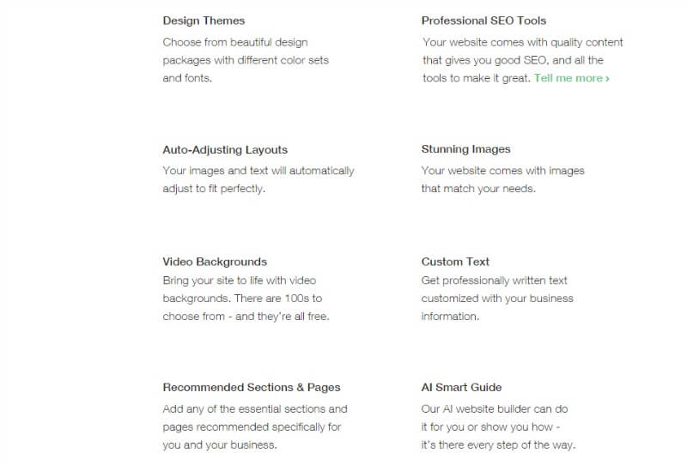Click the Stunning Images heading
This screenshot has width=687, height=465.
pyautogui.click(x=465, y=149)
